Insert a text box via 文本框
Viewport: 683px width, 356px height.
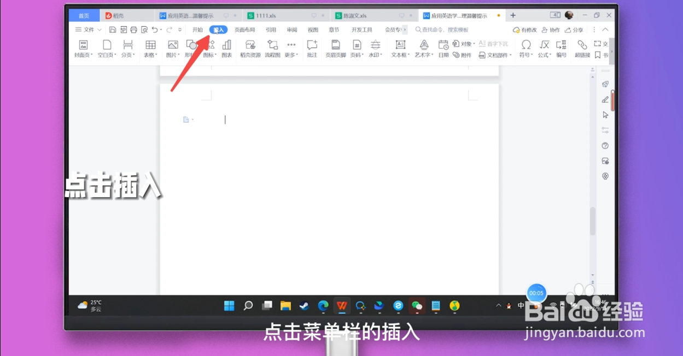399,48
